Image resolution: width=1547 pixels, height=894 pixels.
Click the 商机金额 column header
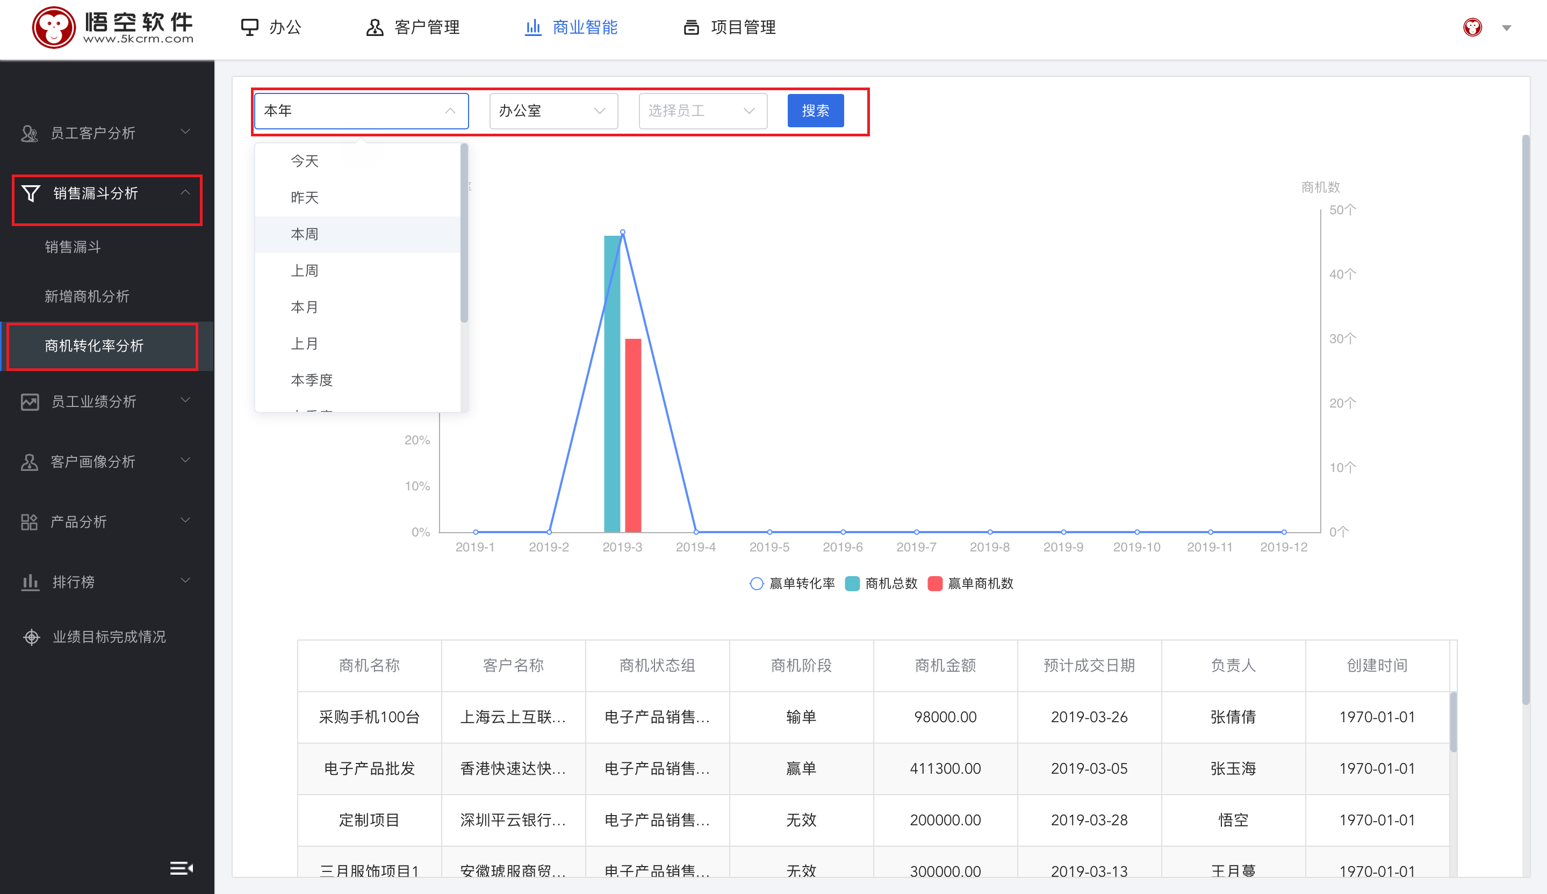945,666
